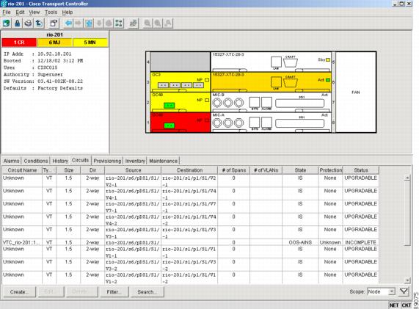Click the Print toolbar icon
The width and height of the screenshot is (419, 309).
click(28, 23)
